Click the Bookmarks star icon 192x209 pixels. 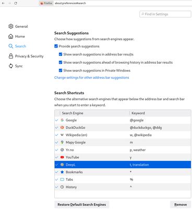pos(62,172)
